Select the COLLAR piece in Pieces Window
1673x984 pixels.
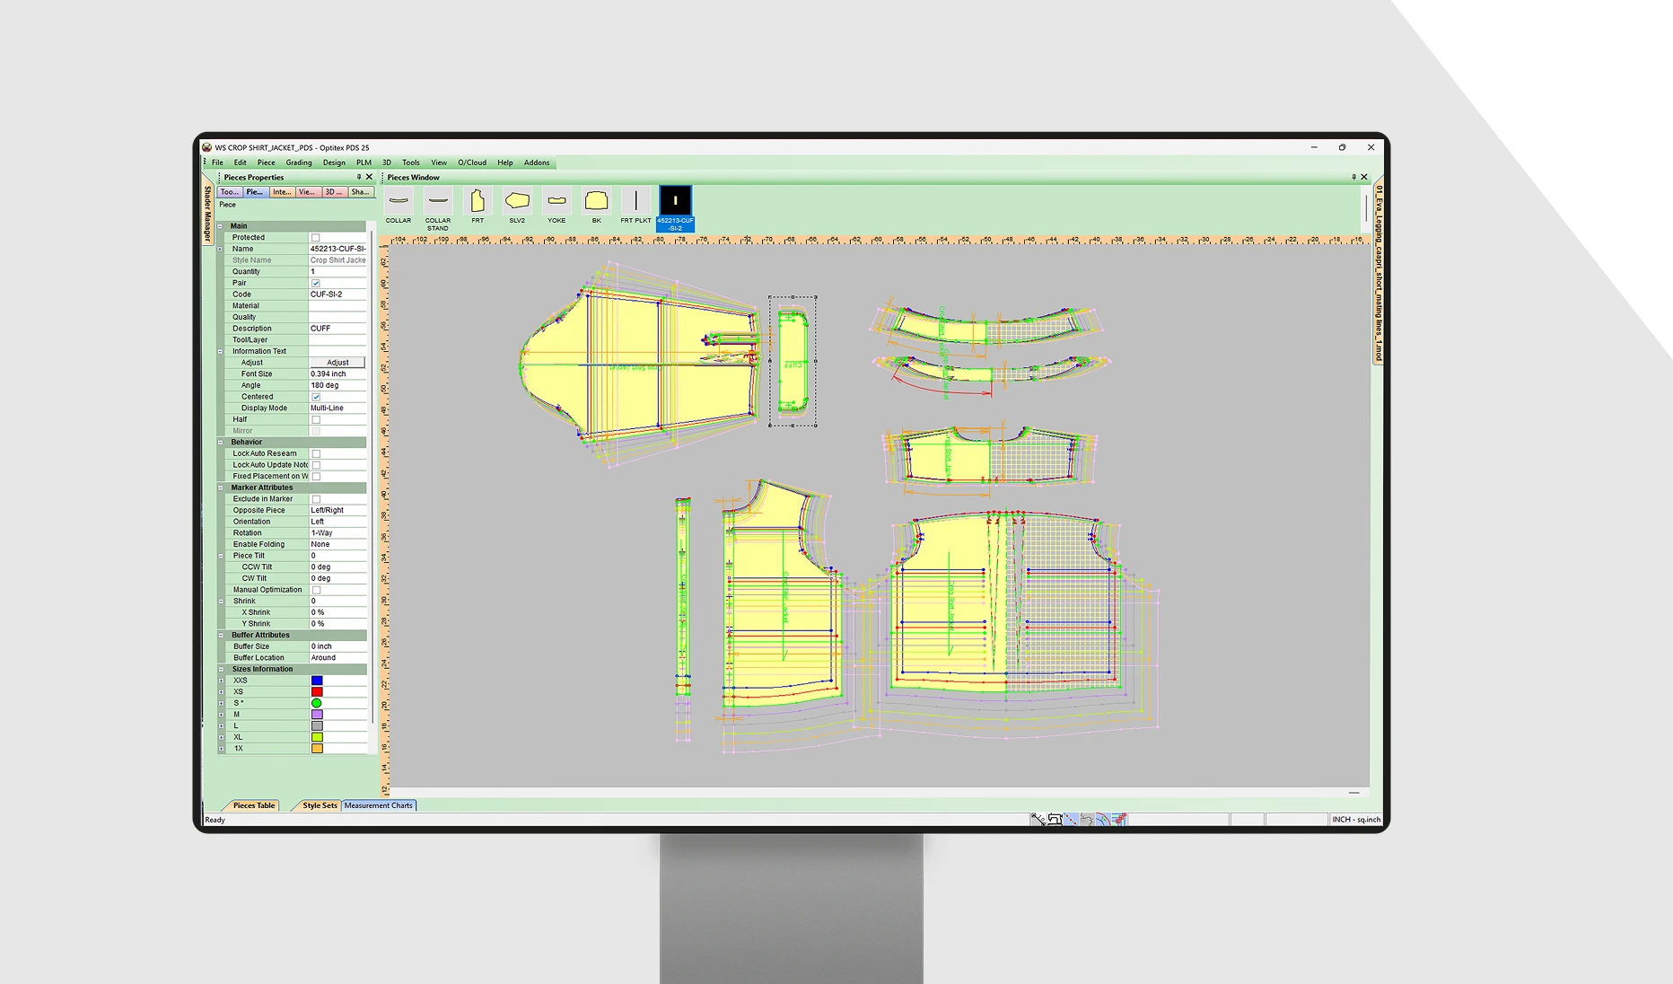[x=398, y=202]
